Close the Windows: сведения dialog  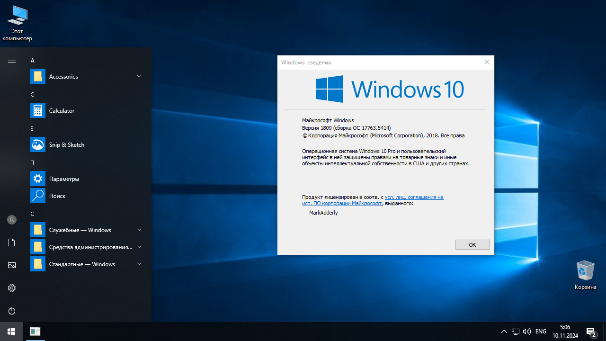point(487,62)
